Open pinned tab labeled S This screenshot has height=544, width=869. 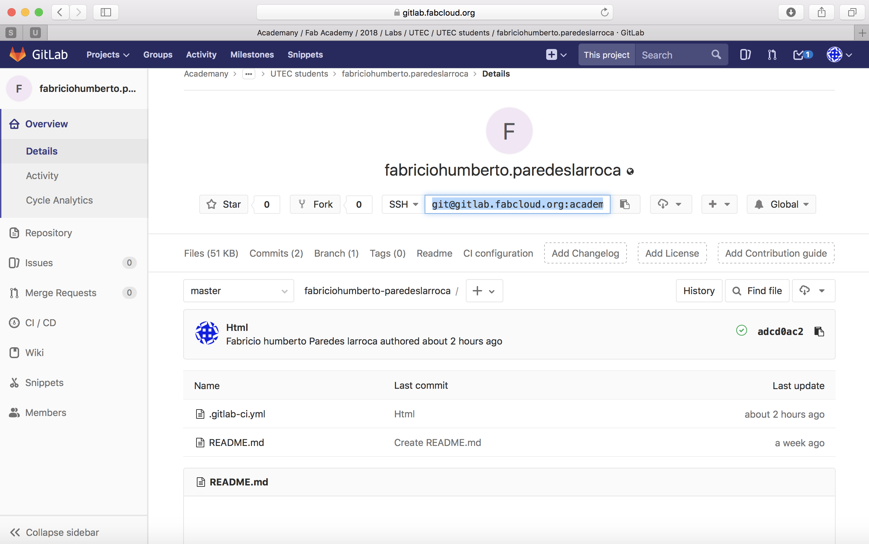point(11,33)
